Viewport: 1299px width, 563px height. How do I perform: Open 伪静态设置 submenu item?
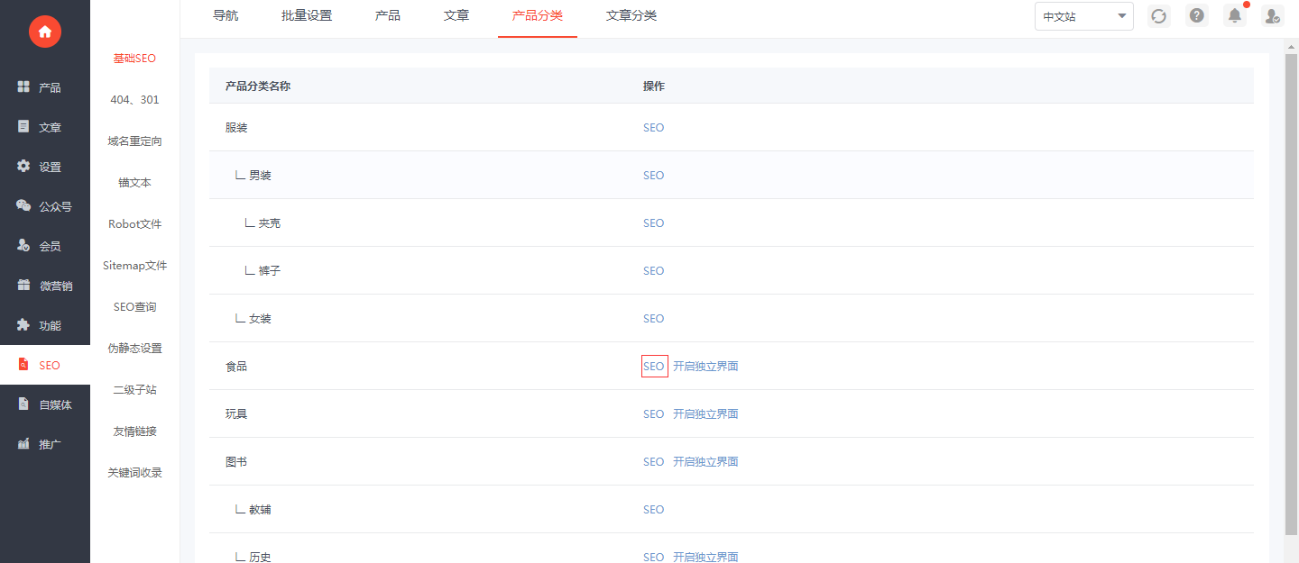coord(134,349)
